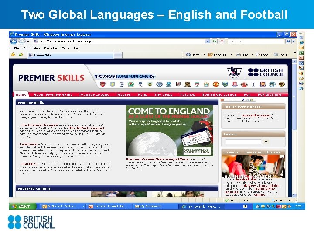Open the search provider dropdown arrow
Image resolution: width=314 pixels, height=236 pixels.
click(x=293, y=42)
